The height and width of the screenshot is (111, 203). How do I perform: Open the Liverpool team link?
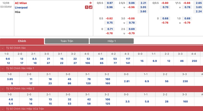21,7
